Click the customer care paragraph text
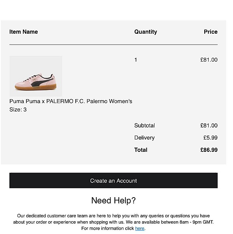The width and height of the screenshot is (233, 234). pyautogui.click(x=113, y=222)
